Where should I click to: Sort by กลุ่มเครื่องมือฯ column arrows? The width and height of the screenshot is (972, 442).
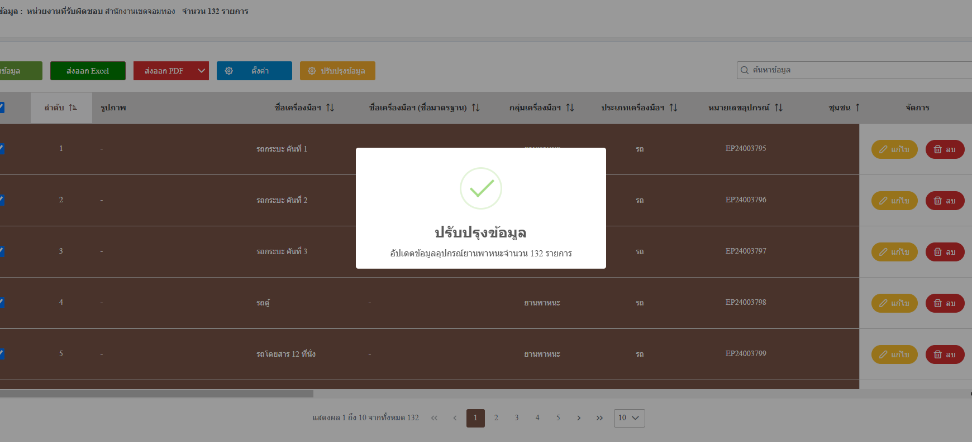click(570, 108)
